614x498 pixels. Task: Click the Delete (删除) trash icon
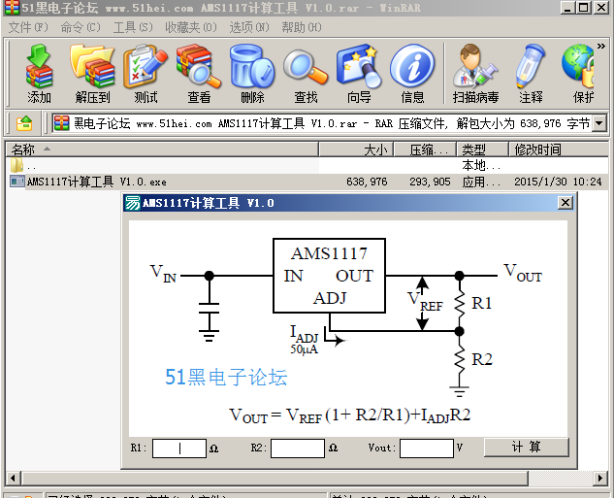[252, 73]
